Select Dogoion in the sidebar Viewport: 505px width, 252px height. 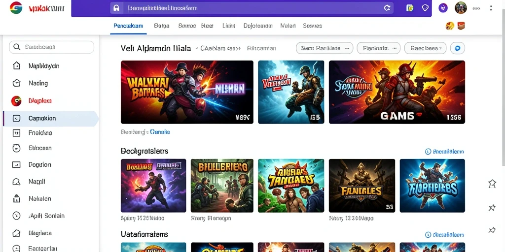click(40, 165)
